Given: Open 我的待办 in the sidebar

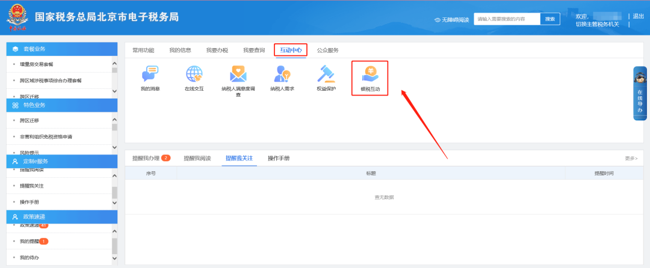Looking at the screenshot, I should tap(29, 257).
